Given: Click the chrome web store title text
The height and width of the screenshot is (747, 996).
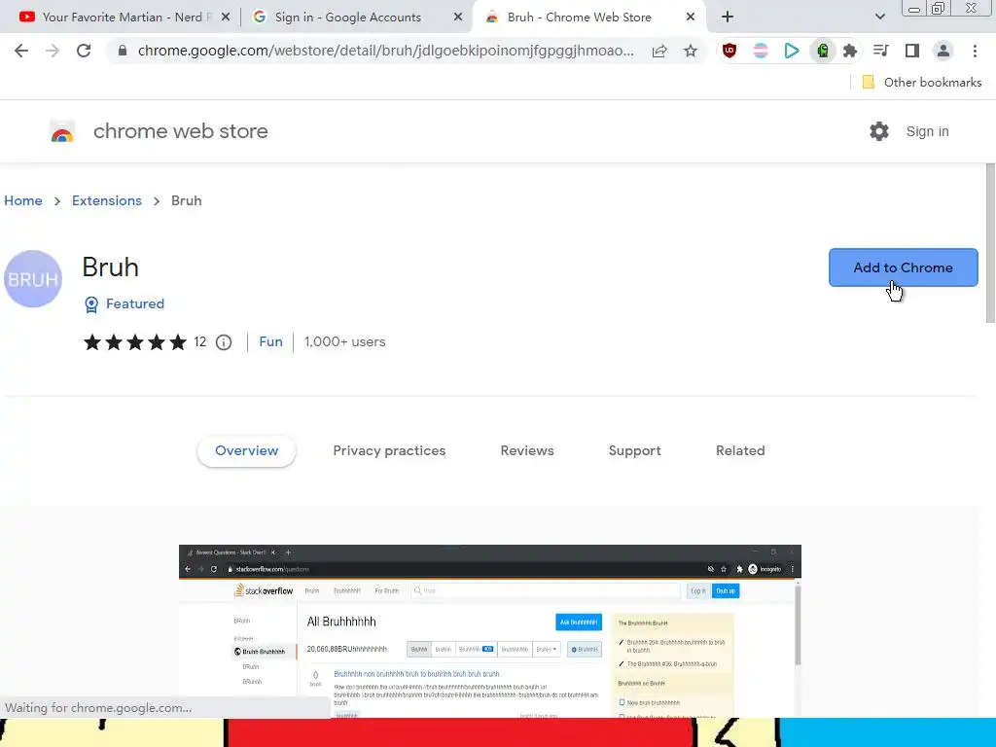Looking at the screenshot, I should [180, 131].
